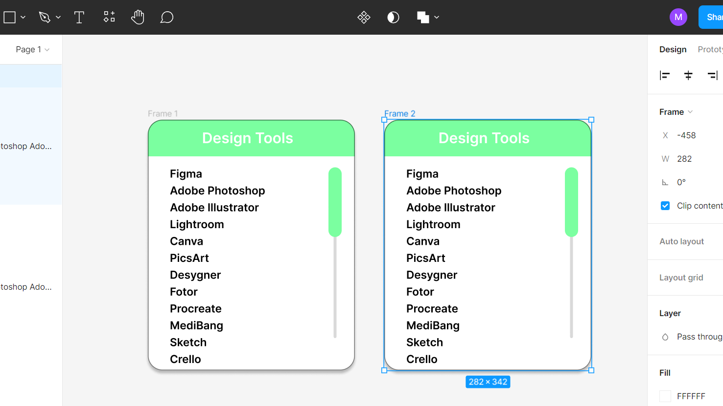Open the Resources components tool
This screenshot has height=406, width=723.
click(x=109, y=17)
